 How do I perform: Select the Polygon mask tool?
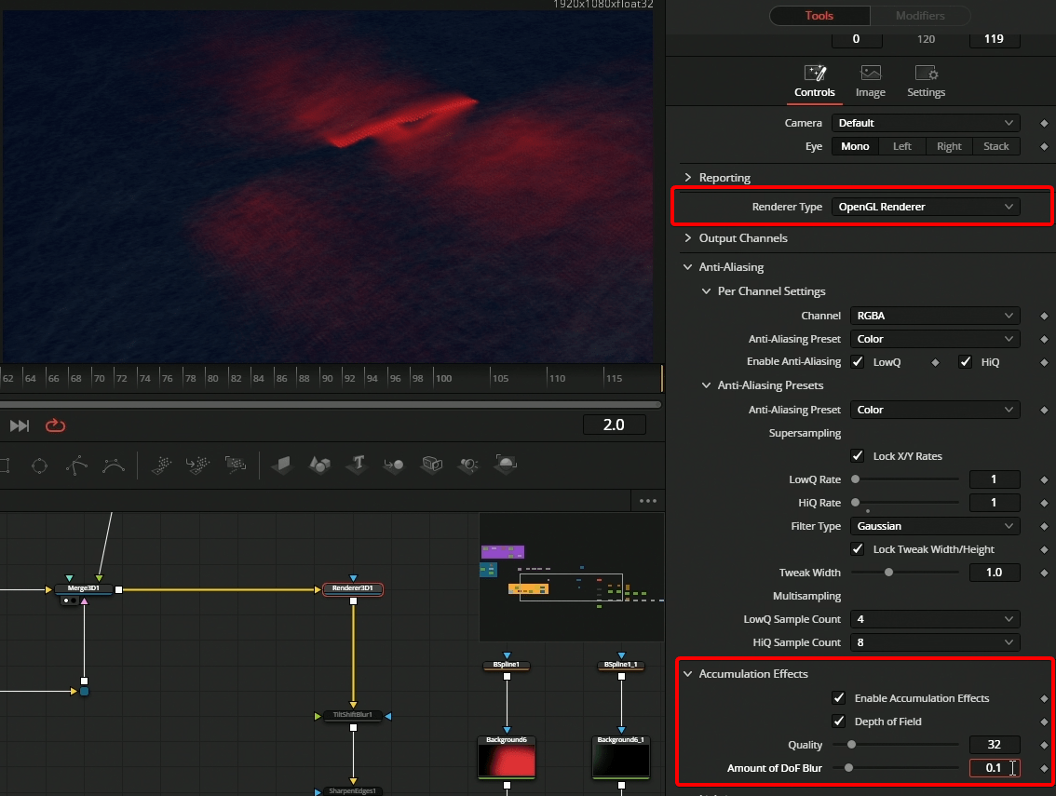pyautogui.click(x=76, y=465)
